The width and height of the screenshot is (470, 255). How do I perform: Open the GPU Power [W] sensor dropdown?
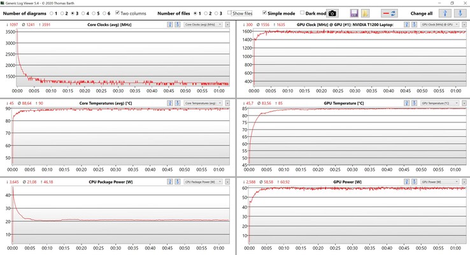pos(439,182)
